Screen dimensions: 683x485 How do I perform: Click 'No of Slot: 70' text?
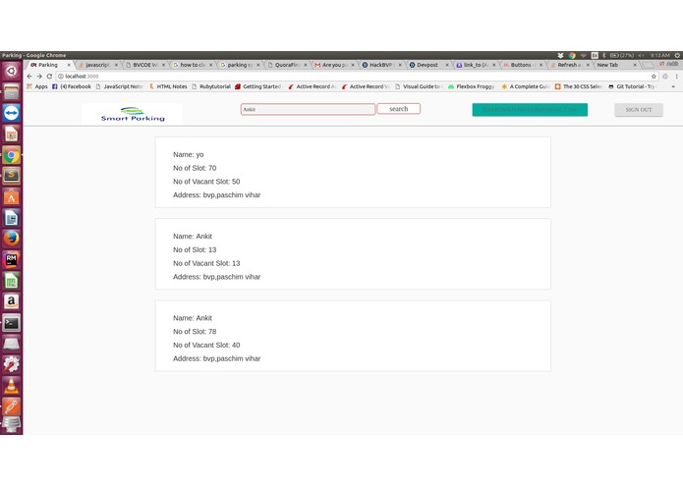195,168
